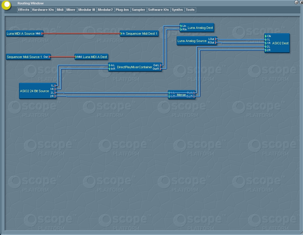
Task: Click the ROut port of Luna Analog Source
Action: (216, 43)
